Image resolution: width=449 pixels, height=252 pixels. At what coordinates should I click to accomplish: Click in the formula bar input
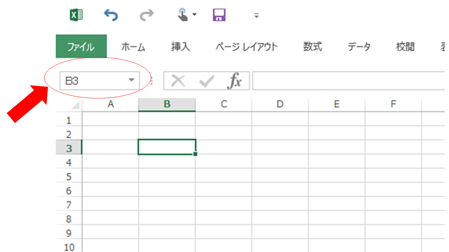347,81
